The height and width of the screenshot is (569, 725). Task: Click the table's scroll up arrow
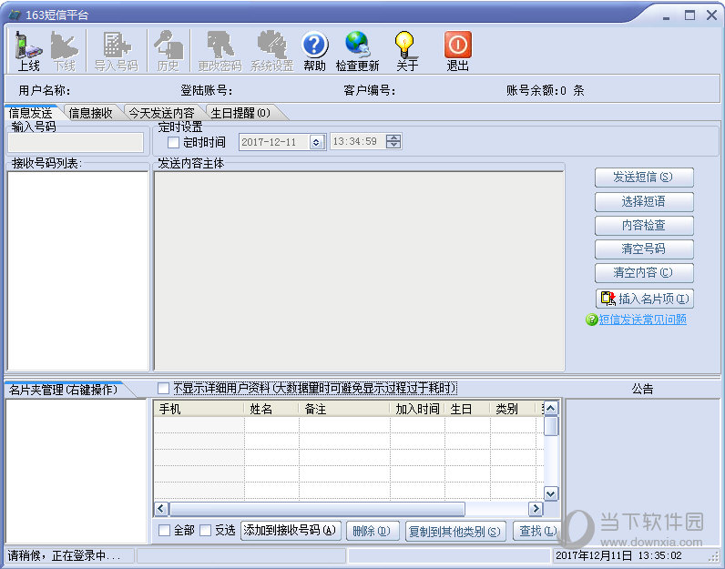click(550, 408)
